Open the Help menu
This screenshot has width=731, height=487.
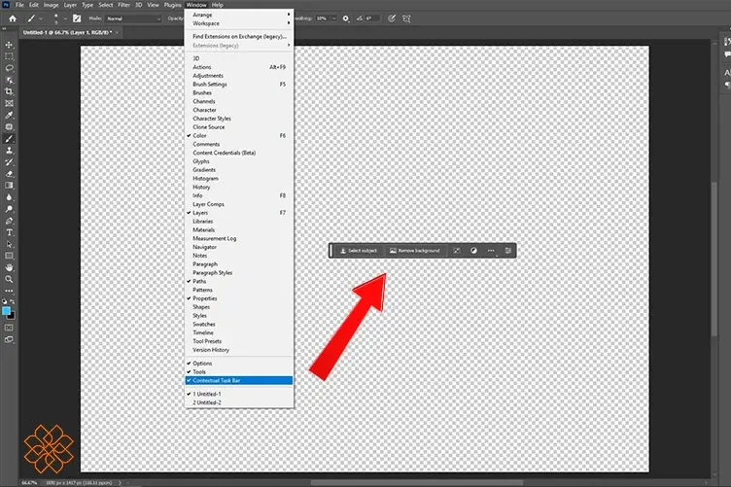[x=217, y=5]
